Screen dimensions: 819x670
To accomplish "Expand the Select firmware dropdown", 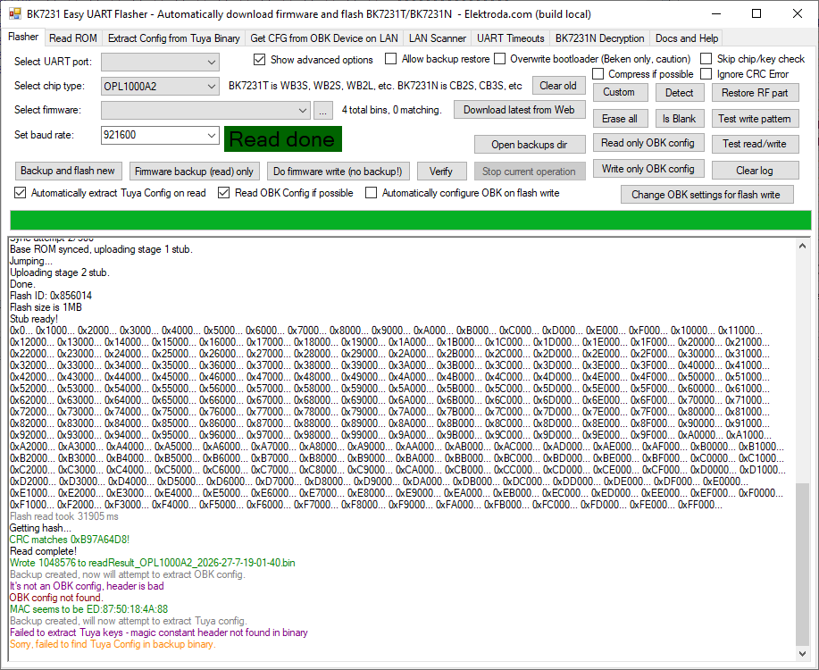I will tap(205, 110).
